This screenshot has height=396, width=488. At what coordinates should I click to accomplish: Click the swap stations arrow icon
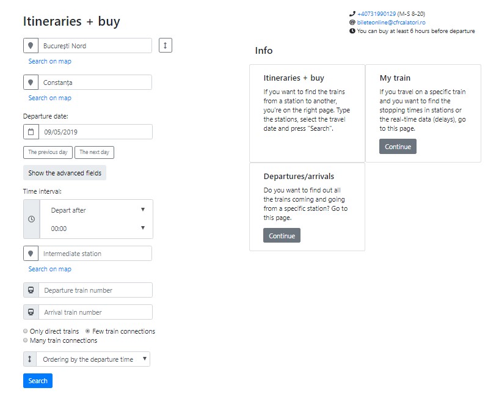[166, 45]
